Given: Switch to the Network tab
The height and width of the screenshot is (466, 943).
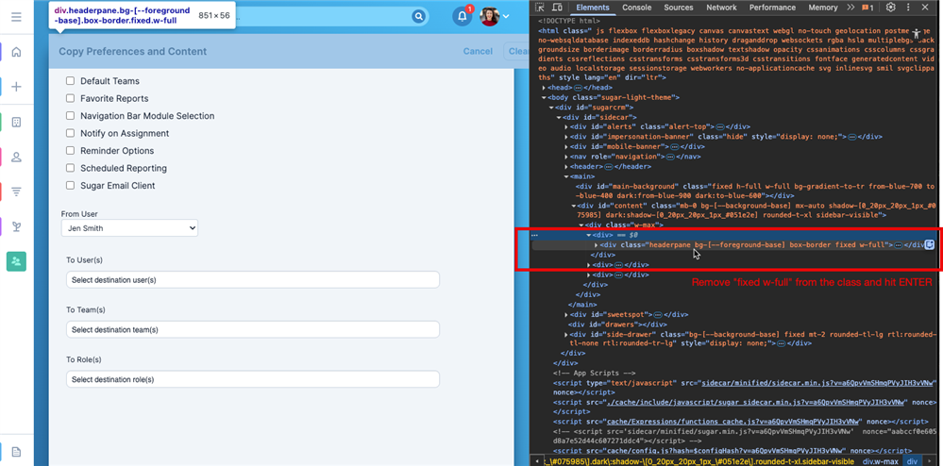Looking at the screenshot, I should point(721,8).
